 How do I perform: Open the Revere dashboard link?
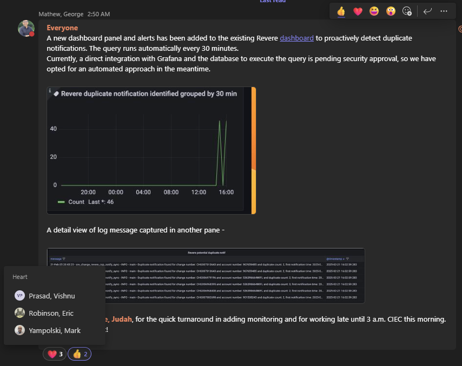tap(296, 38)
